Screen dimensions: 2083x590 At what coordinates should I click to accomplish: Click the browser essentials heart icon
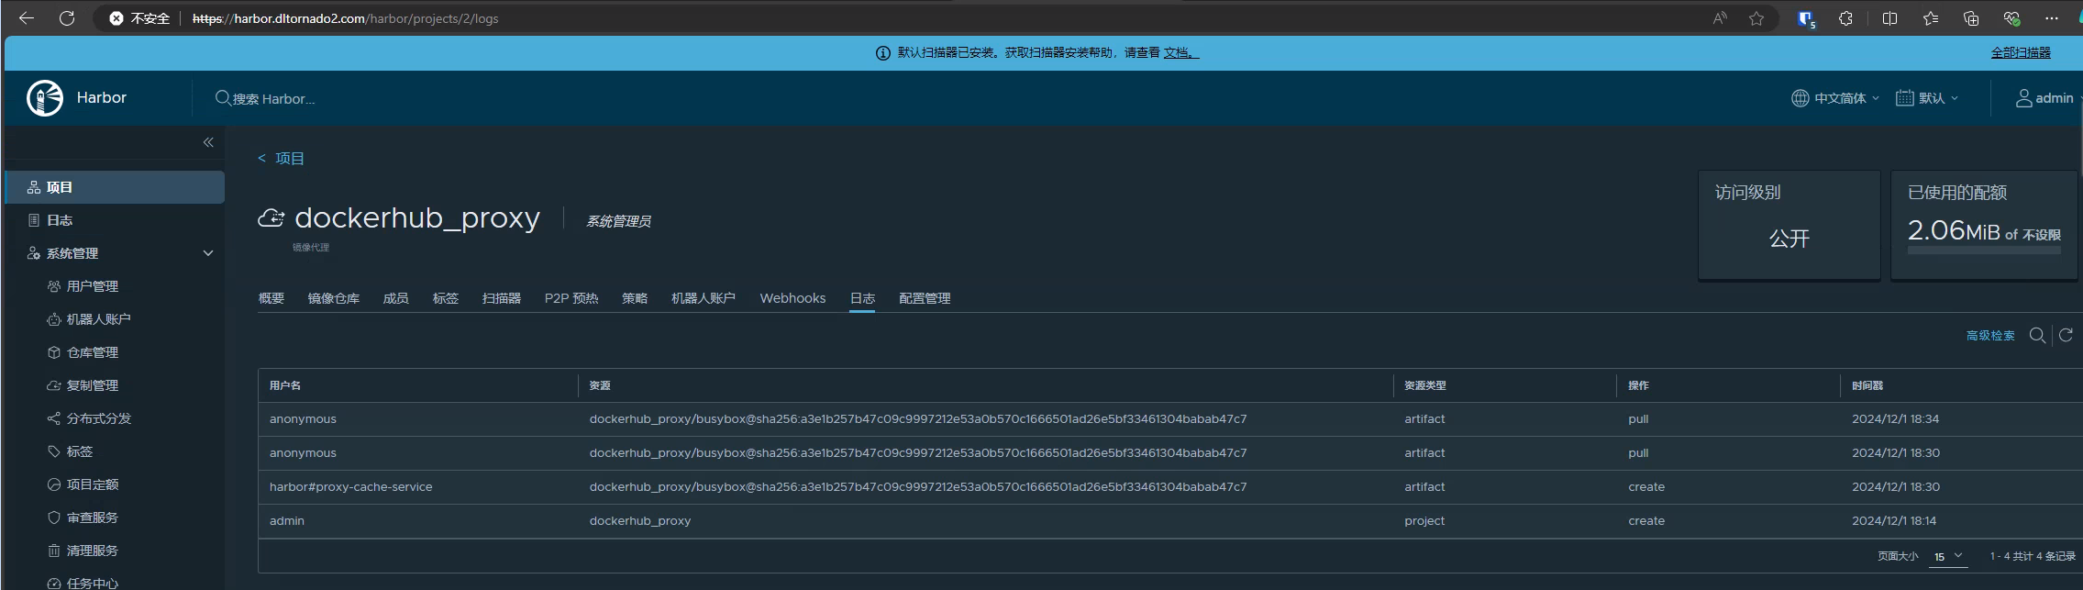point(2011,18)
